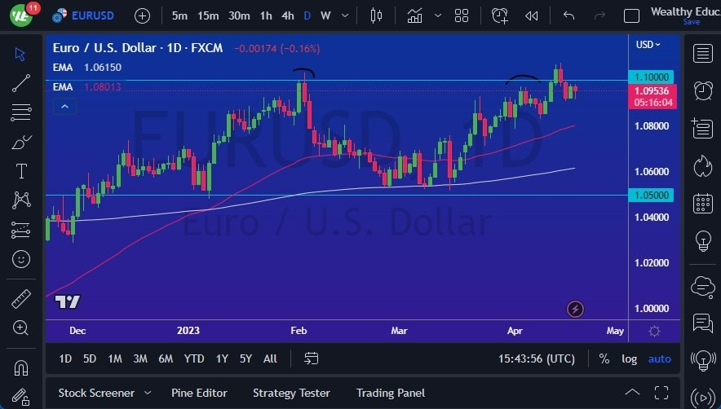Switch to the 5m timeframe

[179, 15]
